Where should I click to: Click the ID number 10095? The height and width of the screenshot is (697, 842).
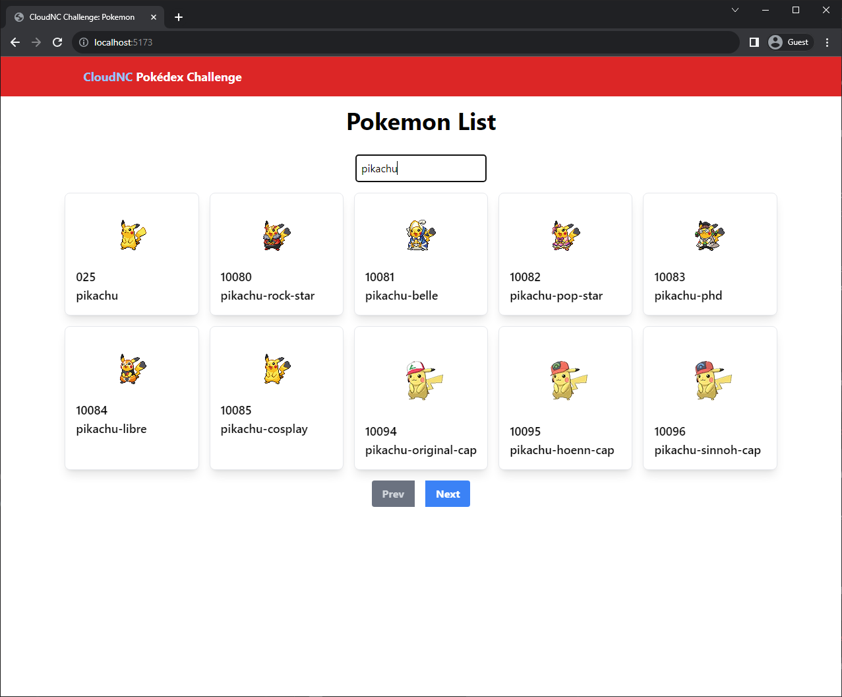[x=526, y=432]
